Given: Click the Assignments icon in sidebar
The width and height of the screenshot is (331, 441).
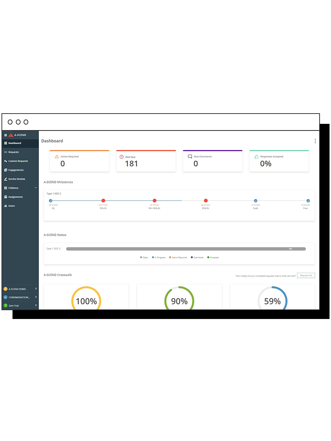Looking at the screenshot, I should tap(6, 197).
